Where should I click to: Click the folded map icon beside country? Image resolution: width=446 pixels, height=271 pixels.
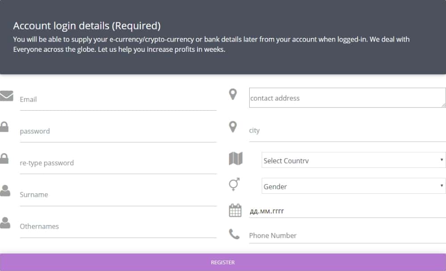click(x=235, y=158)
